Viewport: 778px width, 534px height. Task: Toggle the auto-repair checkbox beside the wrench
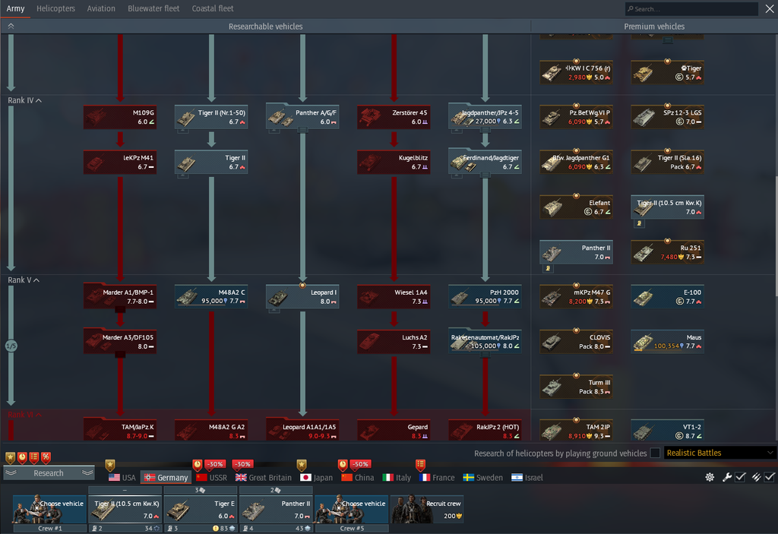click(x=740, y=477)
